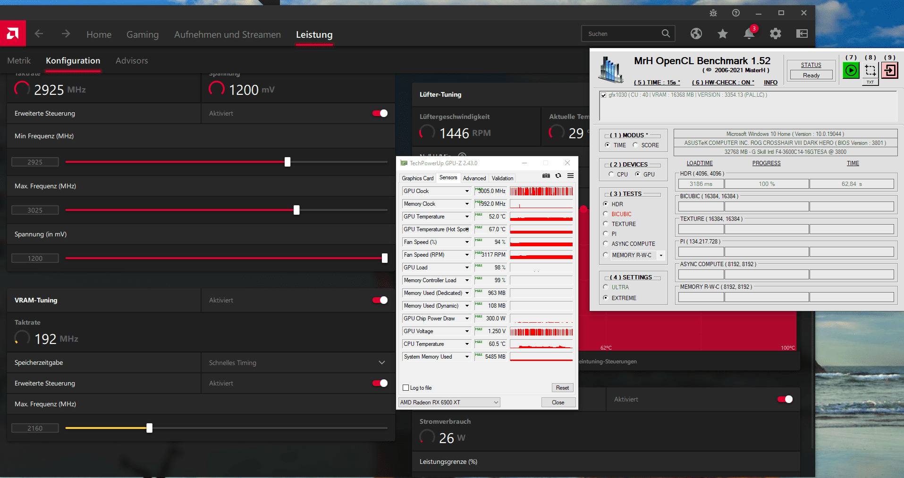Click the GPU-Z Reset button
This screenshot has height=478, width=904.
(562, 388)
